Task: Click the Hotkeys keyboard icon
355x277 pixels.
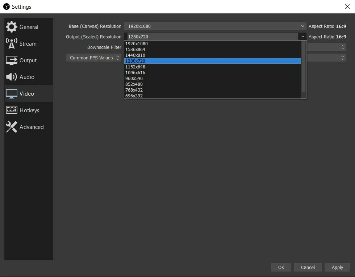Action: click(x=11, y=110)
